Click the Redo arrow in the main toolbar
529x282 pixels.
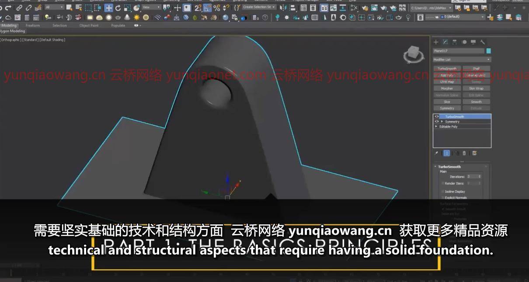point(8,8)
